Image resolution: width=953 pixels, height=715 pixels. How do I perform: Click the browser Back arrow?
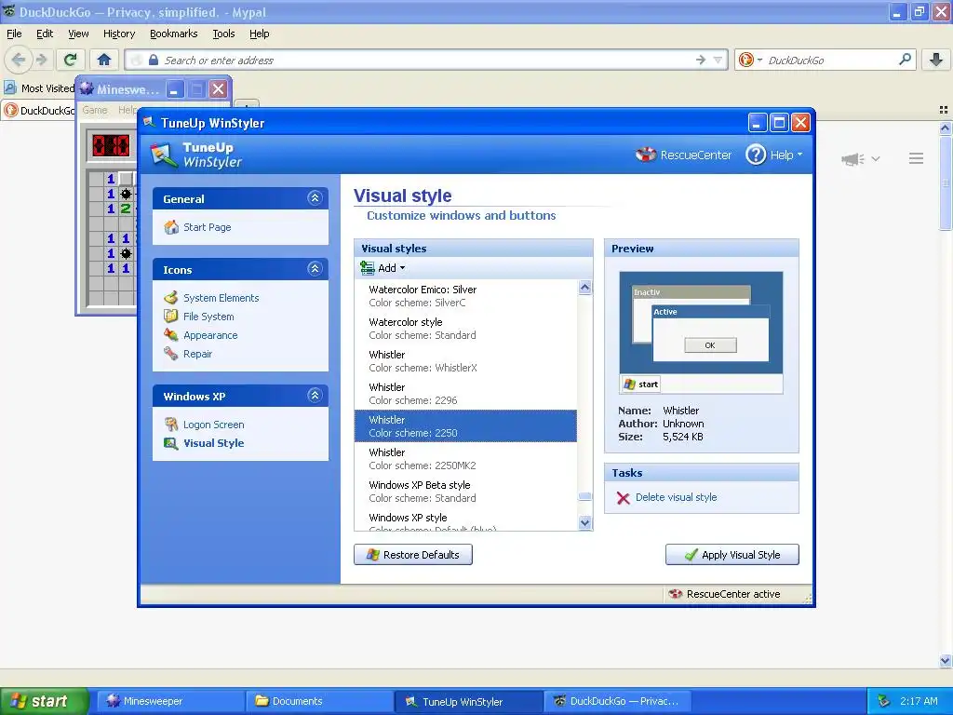(x=19, y=60)
